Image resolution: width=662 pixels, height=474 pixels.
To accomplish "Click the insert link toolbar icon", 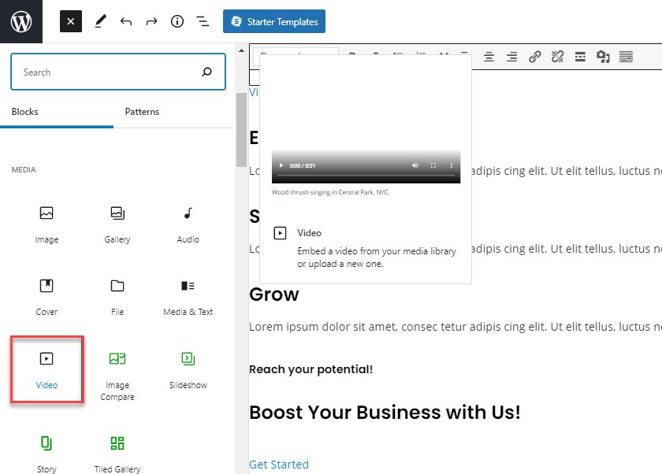I will click(x=535, y=57).
